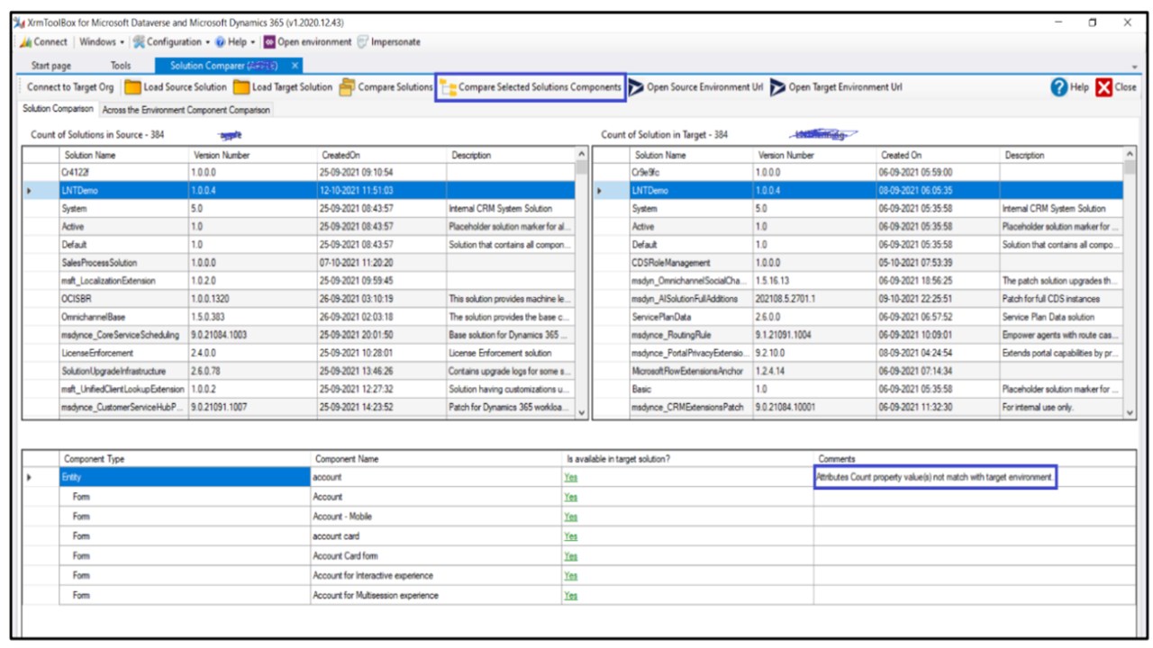Image resolution: width=1153 pixels, height=648 pixels.
Task: Select LicenseEnforcement in source grid
Action: (298, 353)
